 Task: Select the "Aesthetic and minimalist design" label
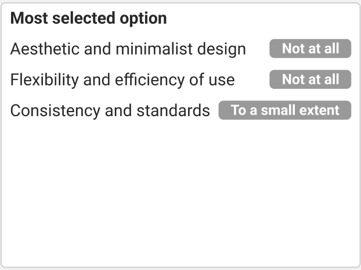click(128, 49)
